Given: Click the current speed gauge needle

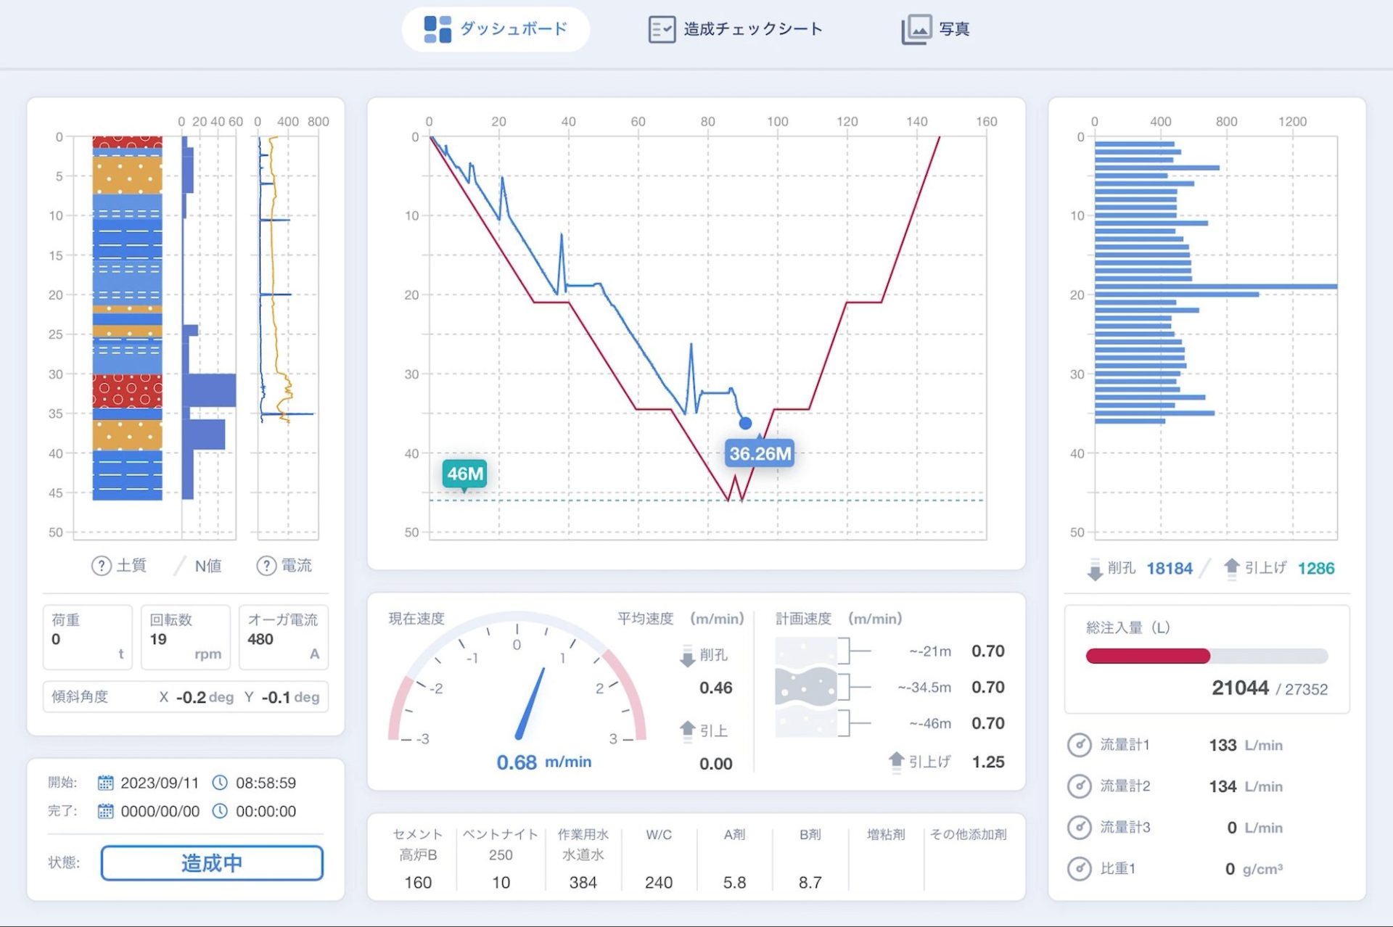Looking at the screenshot, I should click(x=530, y=704).
